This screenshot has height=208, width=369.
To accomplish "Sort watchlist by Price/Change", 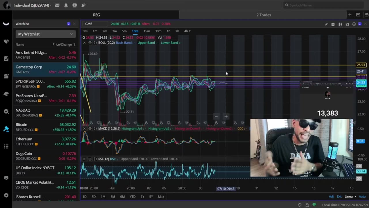I will pos(64,44).
